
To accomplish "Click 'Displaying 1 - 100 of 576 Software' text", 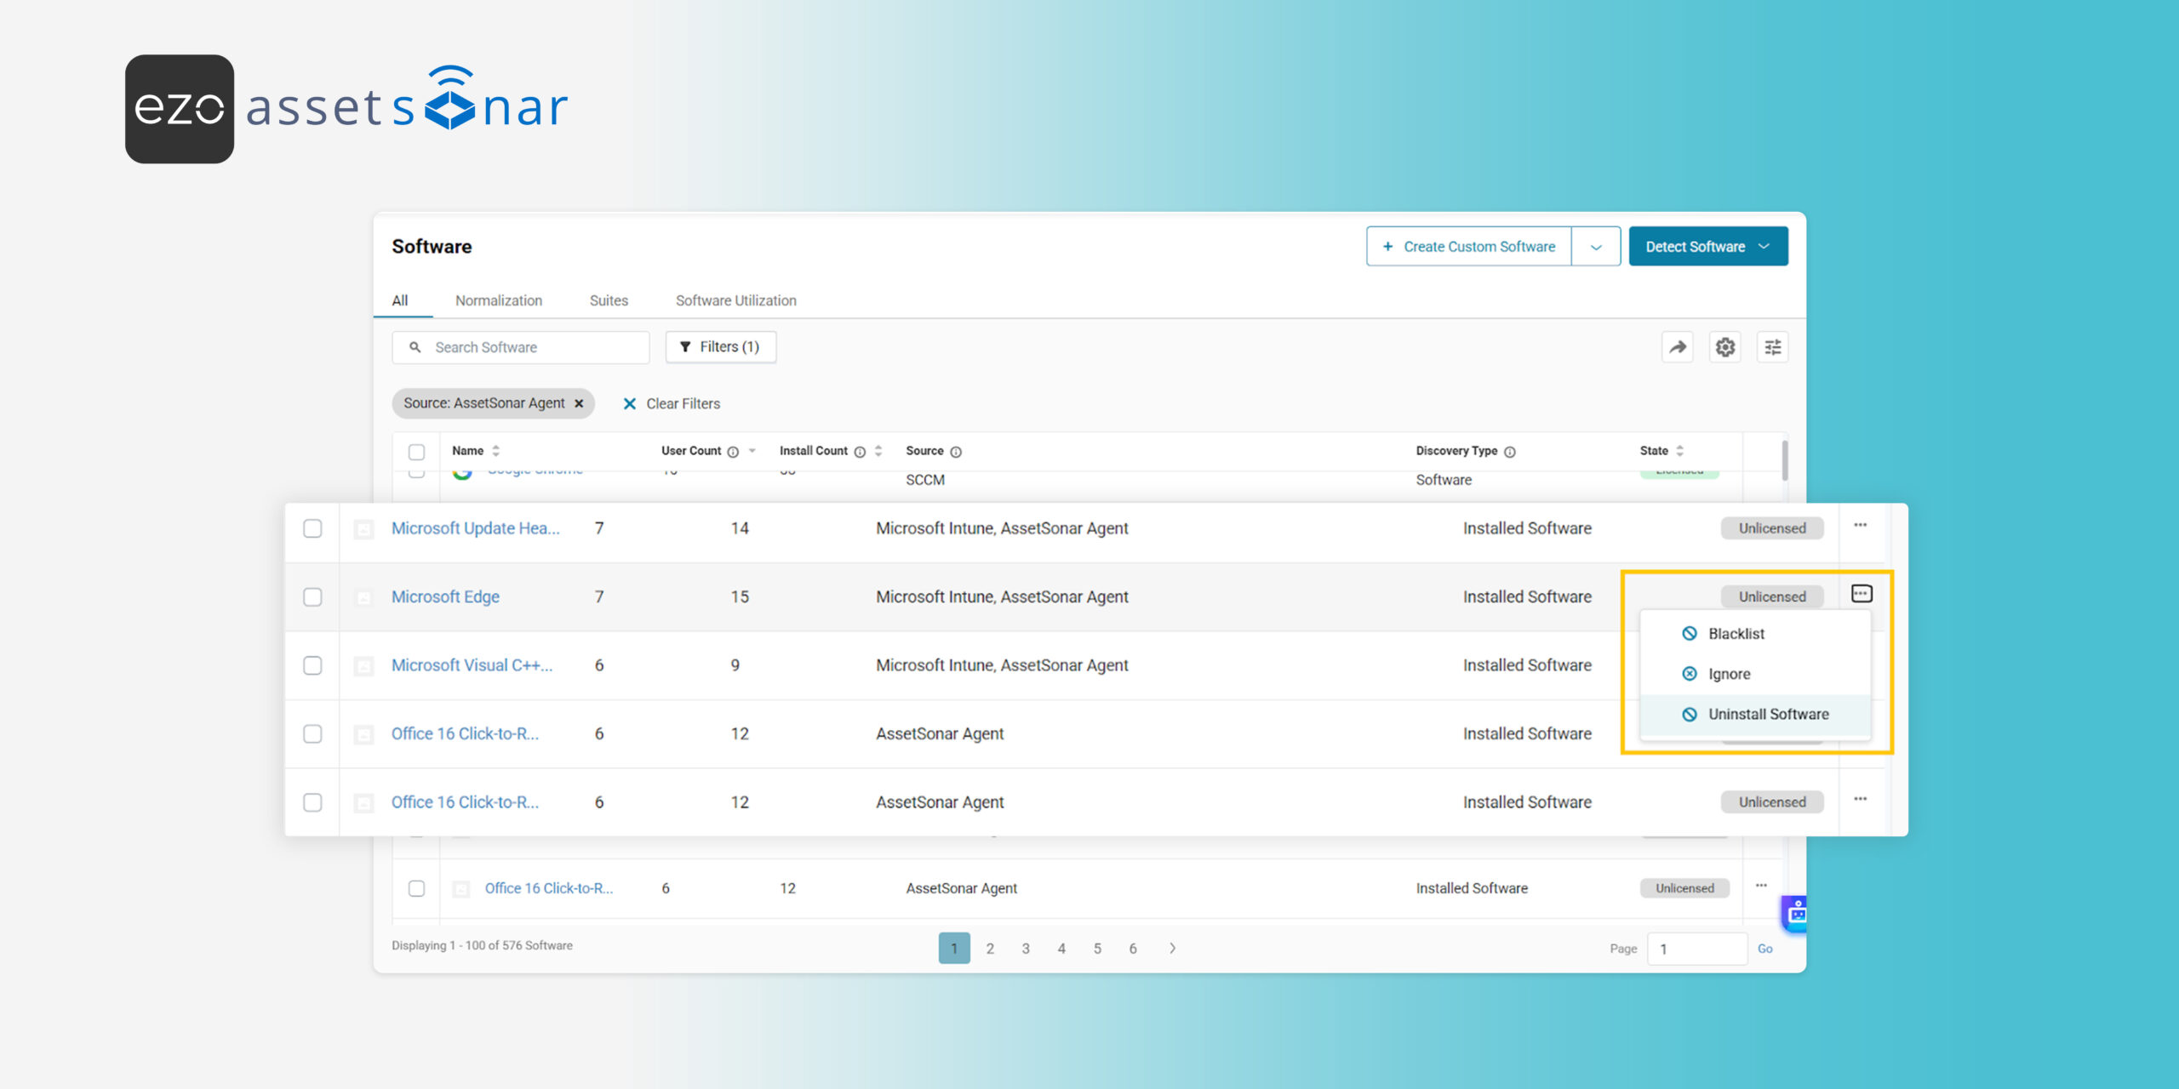I will click(x=482, y=945).
